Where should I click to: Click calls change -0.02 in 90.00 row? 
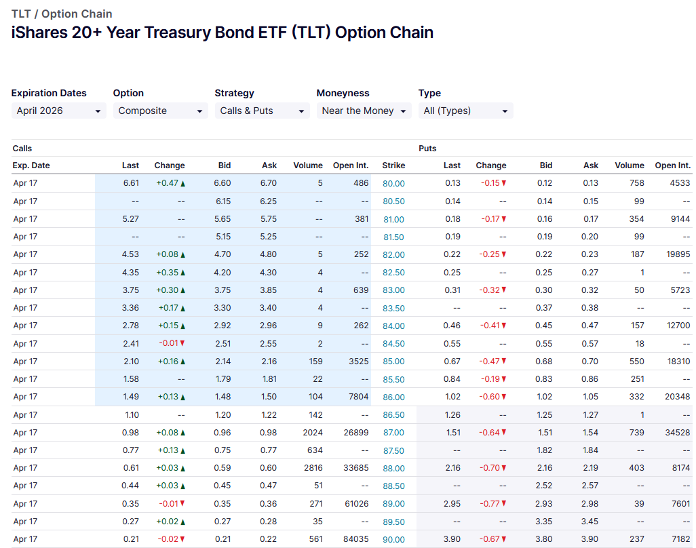coord(172,539)
